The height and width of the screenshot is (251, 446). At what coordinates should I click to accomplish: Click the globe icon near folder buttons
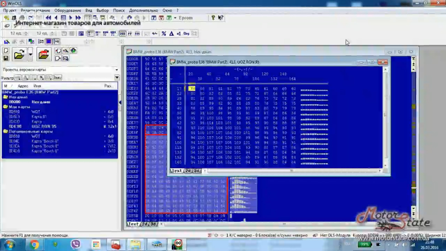[x=74, y=51]
